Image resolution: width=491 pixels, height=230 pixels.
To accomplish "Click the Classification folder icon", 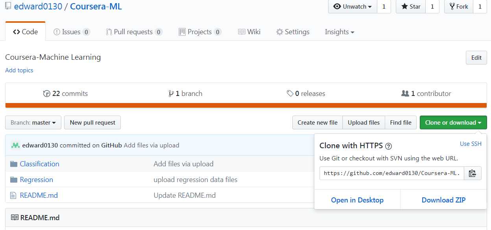I will (x=14, y=164).
